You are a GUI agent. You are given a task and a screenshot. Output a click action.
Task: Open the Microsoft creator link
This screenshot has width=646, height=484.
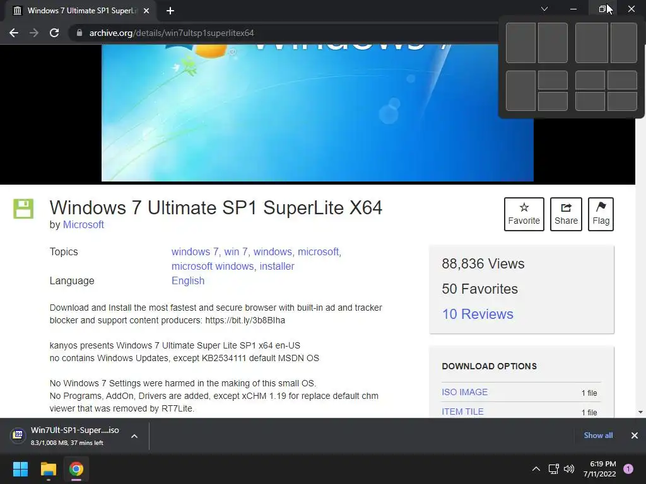pyautogui.click(x=83, y=225)
